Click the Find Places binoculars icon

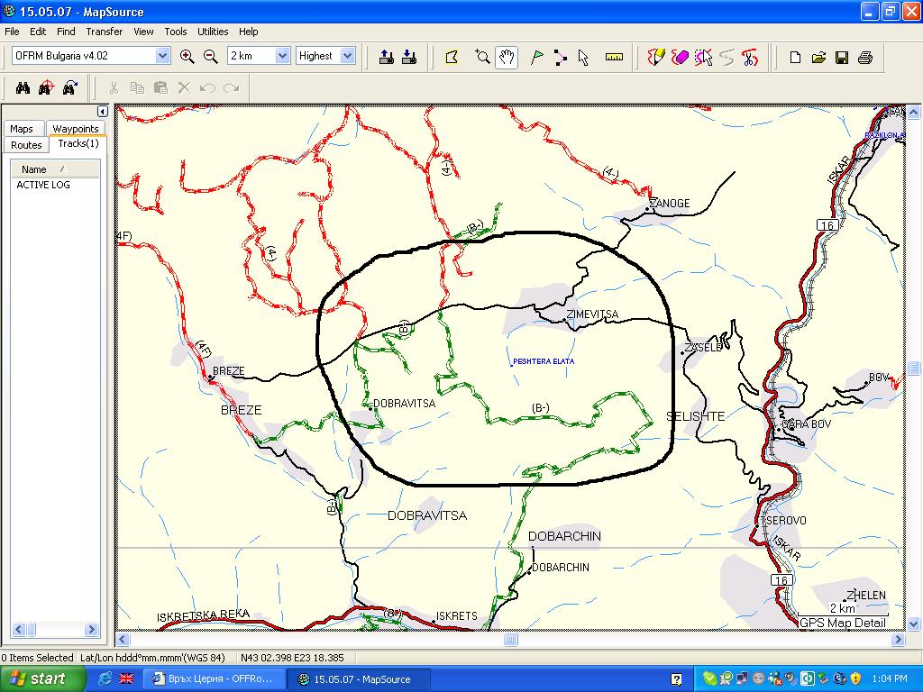pyautogui.click(x=23, y=87)
